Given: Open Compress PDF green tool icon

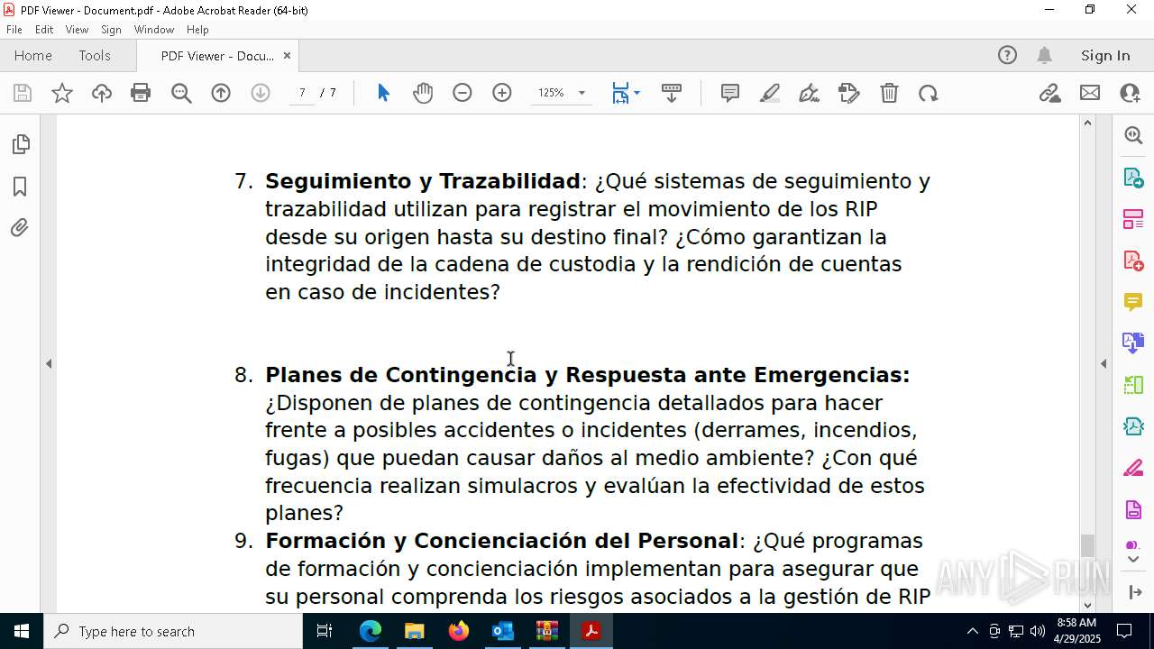Looking at the screenshot, I should [1133, 425].
